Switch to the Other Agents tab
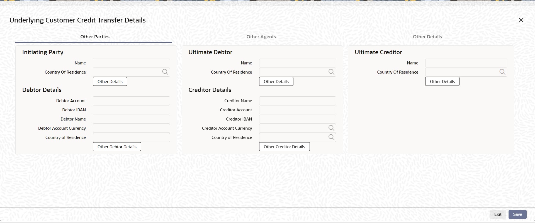Viewport: 535px width, 223px height. 261,37
